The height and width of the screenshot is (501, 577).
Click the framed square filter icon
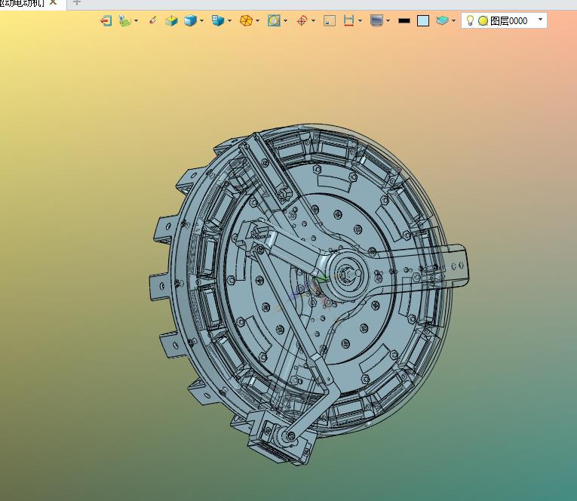(274, 20)
